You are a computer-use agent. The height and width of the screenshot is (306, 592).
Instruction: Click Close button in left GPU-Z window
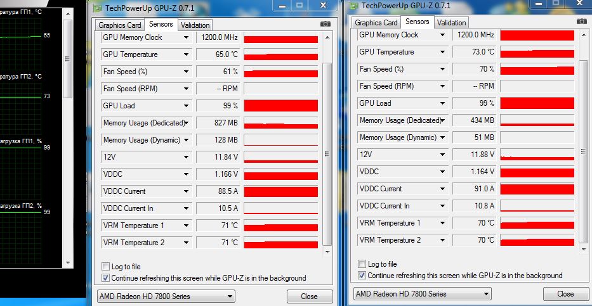coord(310,296)
